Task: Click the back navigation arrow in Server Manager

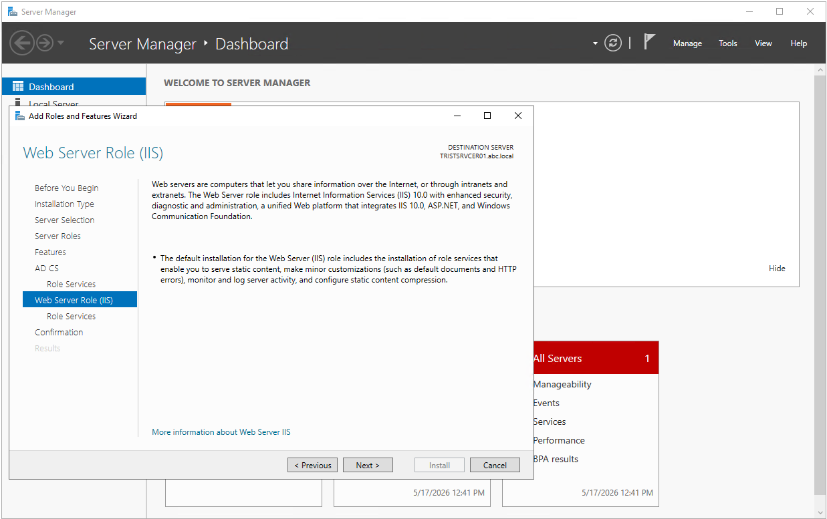Action: [x=22, y=43]
